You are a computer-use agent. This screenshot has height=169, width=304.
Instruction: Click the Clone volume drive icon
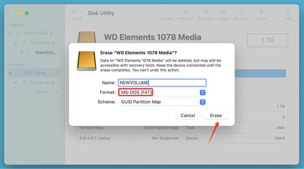click(x=29, y=92)
